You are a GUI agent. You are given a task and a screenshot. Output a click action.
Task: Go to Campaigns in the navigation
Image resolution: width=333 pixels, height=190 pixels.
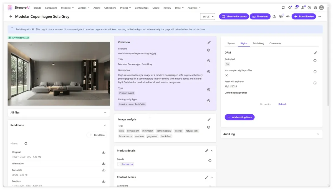pyautogui.click(x=51, y=8)
